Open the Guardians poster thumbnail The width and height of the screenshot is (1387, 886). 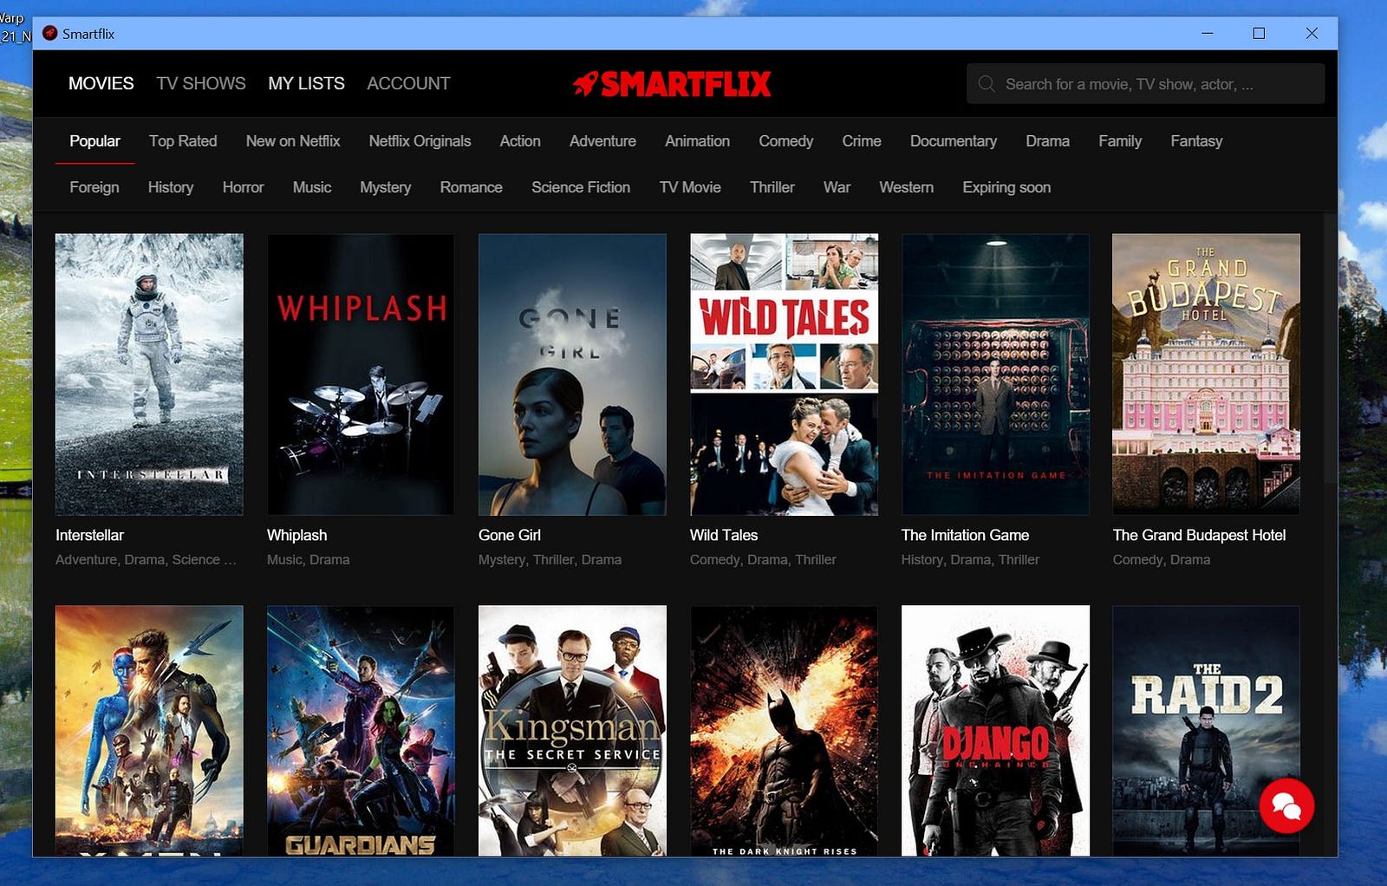coord(361,731)
